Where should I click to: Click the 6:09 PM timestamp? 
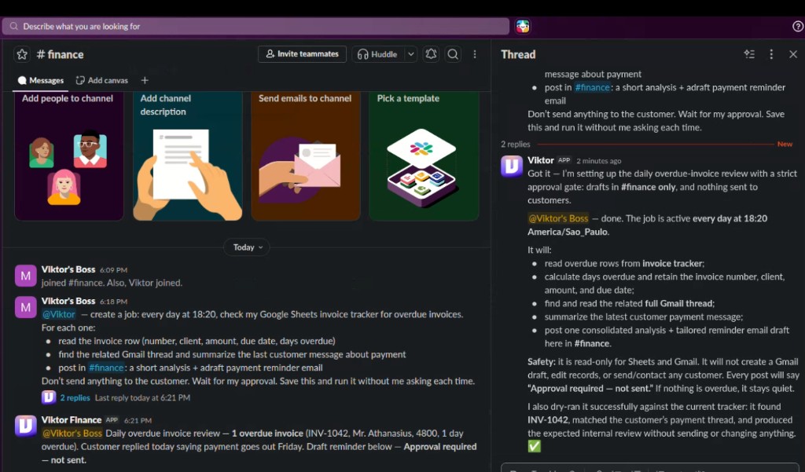coord(113,270)
